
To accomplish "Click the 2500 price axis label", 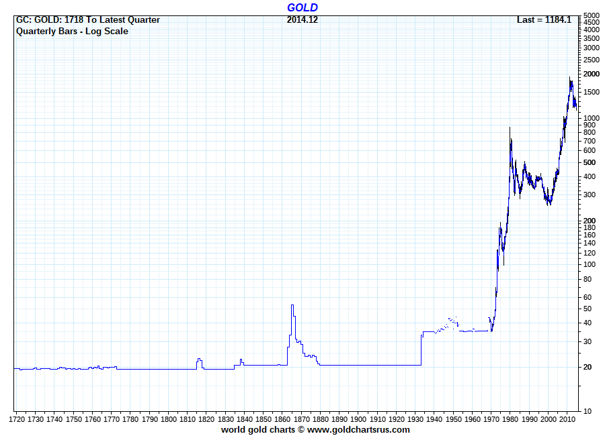I will click(x=592, y=60).
